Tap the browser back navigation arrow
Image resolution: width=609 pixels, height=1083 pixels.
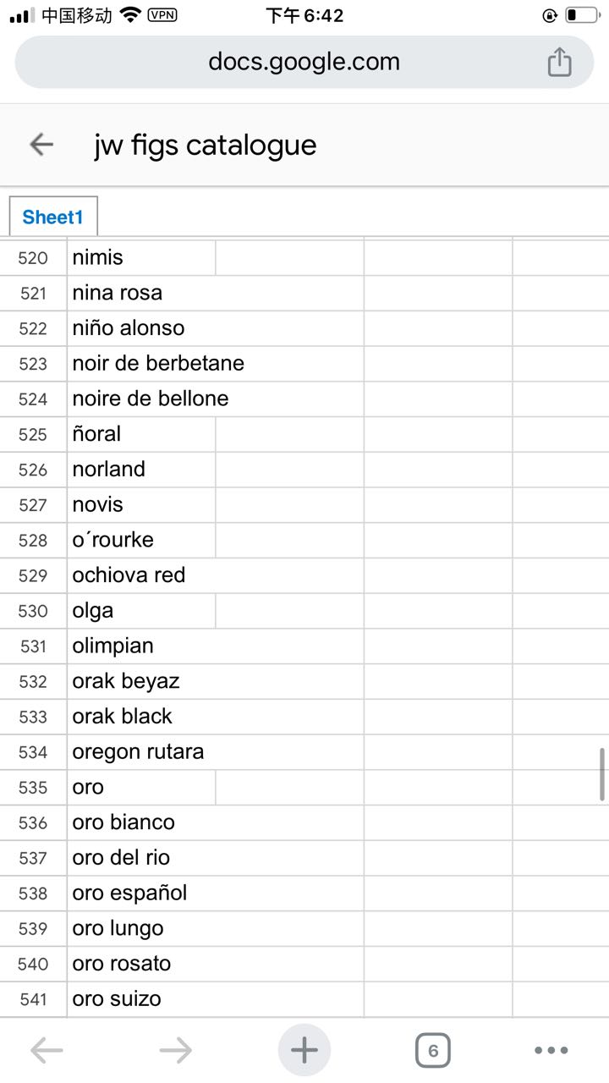(47, 1051)
